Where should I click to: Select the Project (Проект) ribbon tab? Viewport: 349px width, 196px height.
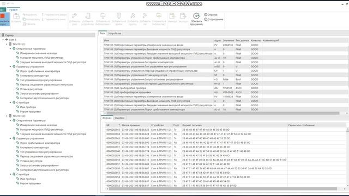click(13, 10)
